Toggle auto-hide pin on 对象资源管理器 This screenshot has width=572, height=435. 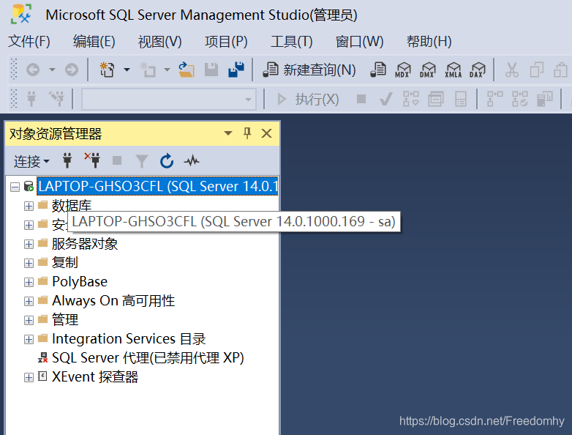(247, 133)
